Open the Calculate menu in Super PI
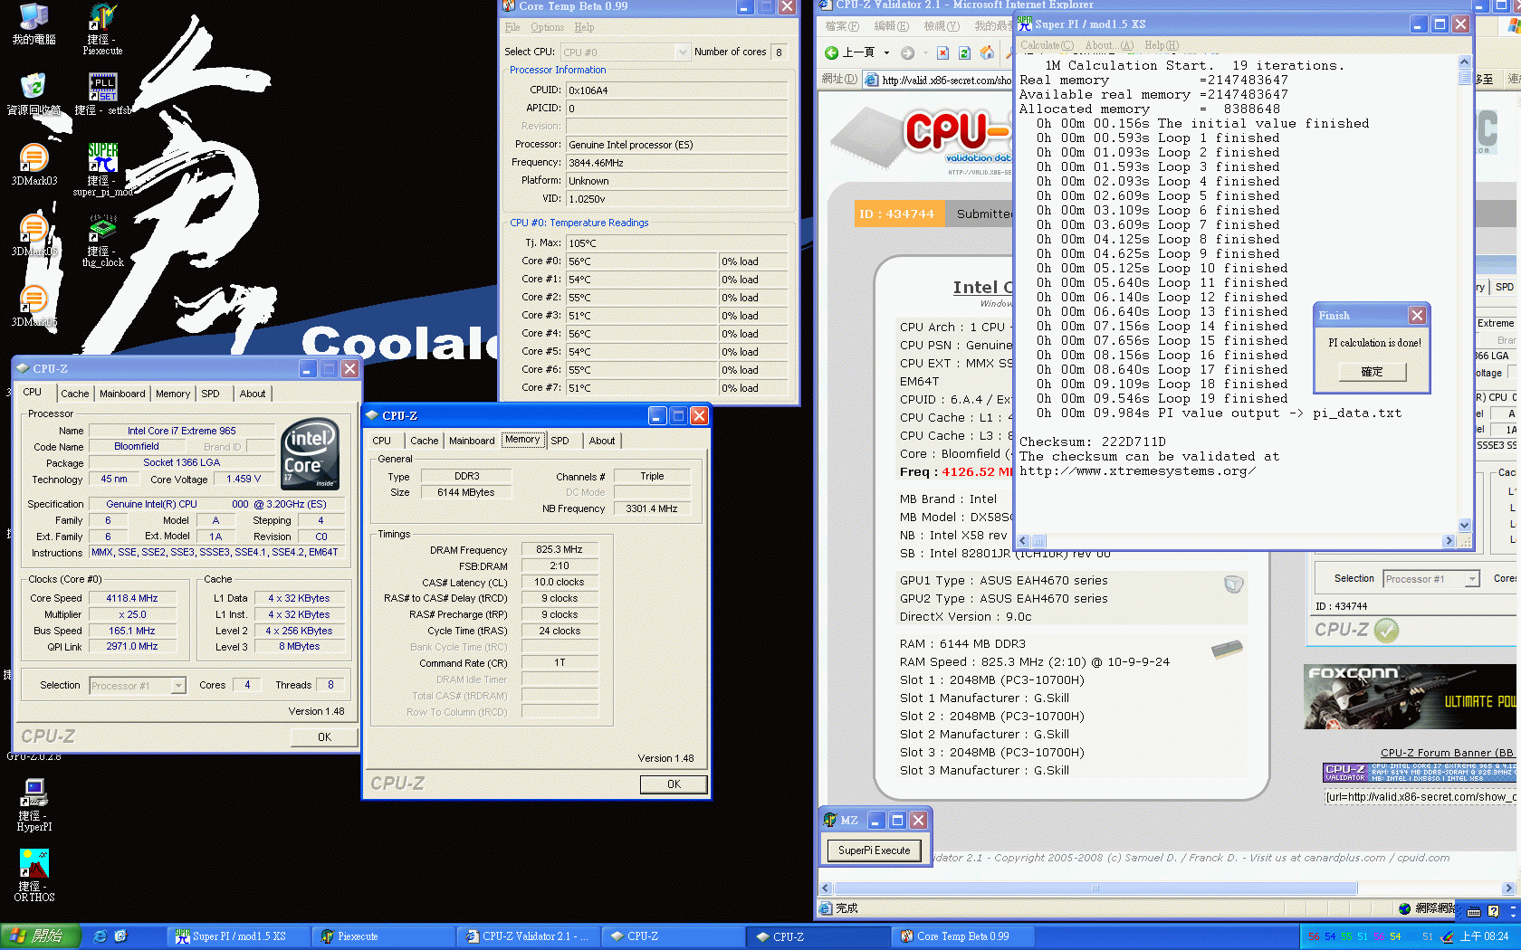The height and width of the screenshot is (950, 1521). click(x=1047, y=45)
